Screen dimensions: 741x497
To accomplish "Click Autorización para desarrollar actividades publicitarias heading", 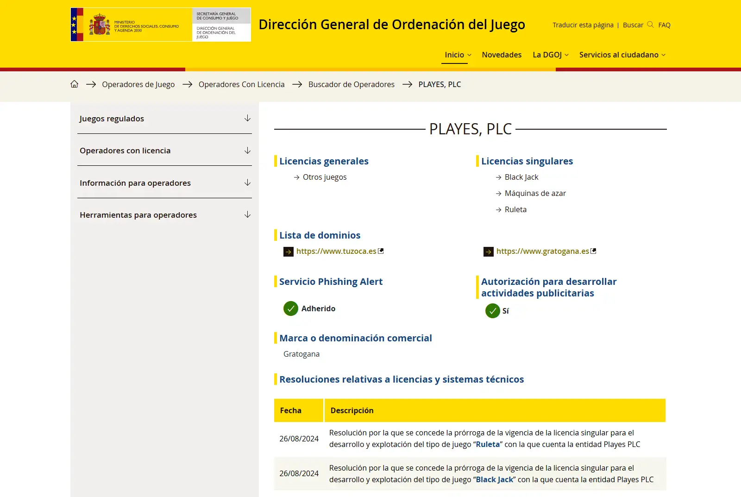I will tap(549, 287).
